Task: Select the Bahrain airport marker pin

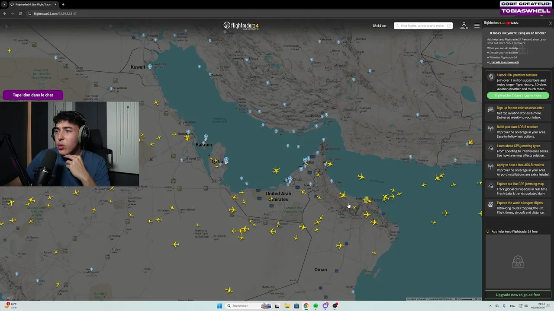Action: pyautogui.click(x=206, y=137)
